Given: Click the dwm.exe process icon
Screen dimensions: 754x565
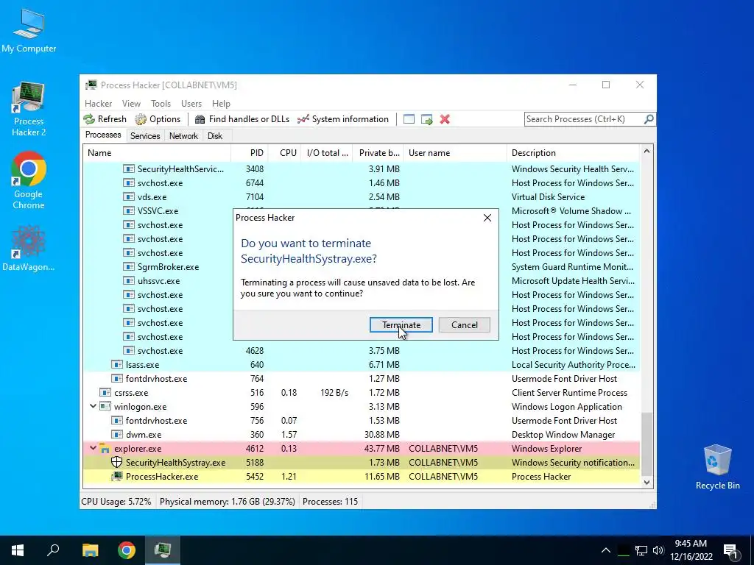Looking at the screenshot, I should (117, 434).
